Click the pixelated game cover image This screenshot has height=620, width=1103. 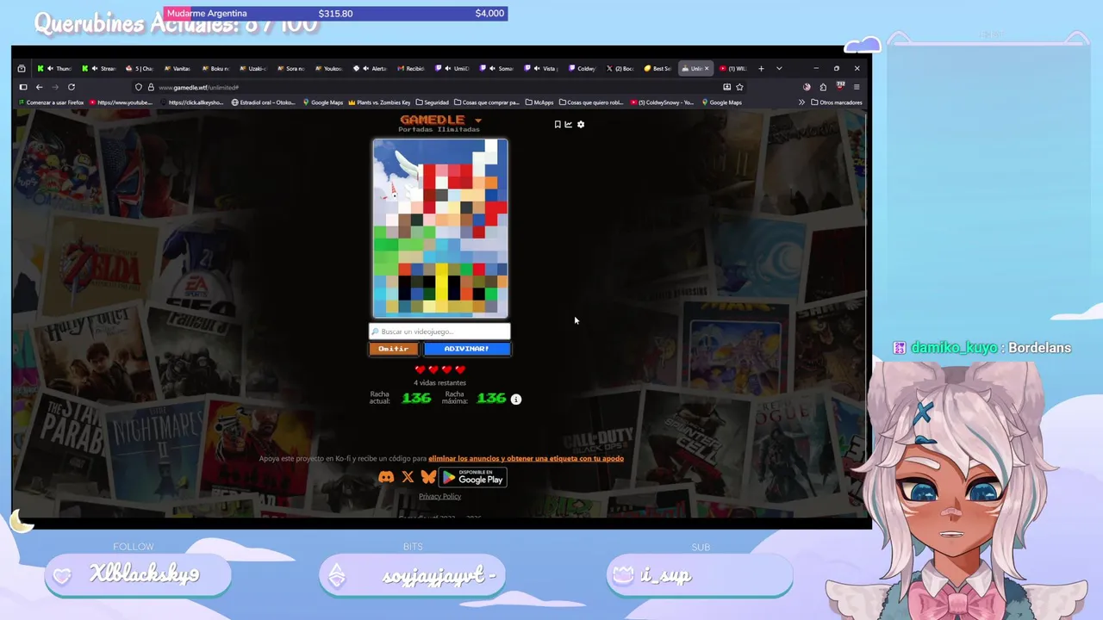[440, 228]
